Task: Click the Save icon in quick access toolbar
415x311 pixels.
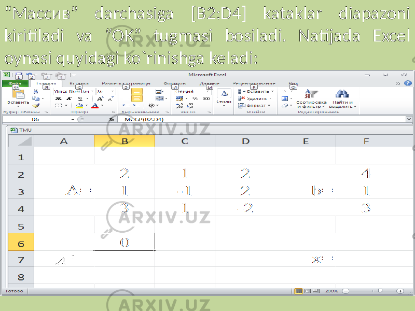Action: [x=19, y=75]
